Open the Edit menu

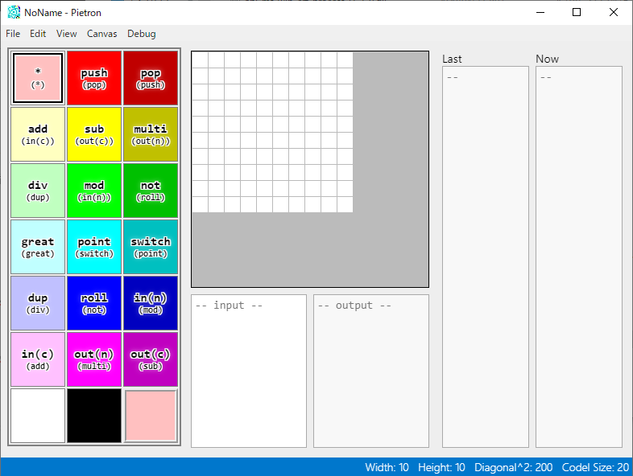(38, 34)
